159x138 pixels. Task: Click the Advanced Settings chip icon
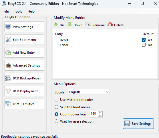coord(8,65)
